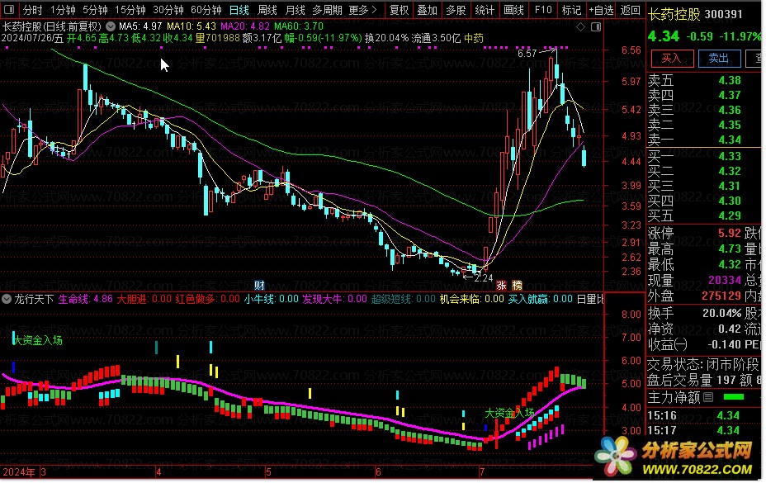This screenshot has width=766, height=483.
Task: Select the 15分钟 period
Action: (x=130, y=10)
